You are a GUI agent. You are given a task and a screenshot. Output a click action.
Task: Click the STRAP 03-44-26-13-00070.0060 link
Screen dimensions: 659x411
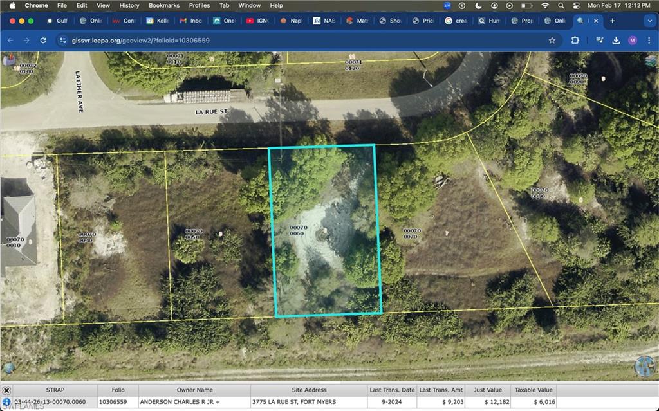pos(50,403)
